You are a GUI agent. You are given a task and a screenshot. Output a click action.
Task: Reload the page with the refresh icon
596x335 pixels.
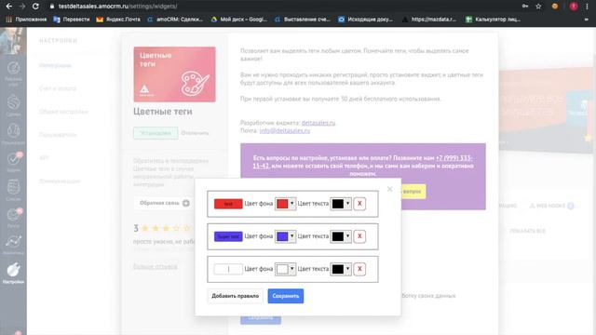pos(35,7)
